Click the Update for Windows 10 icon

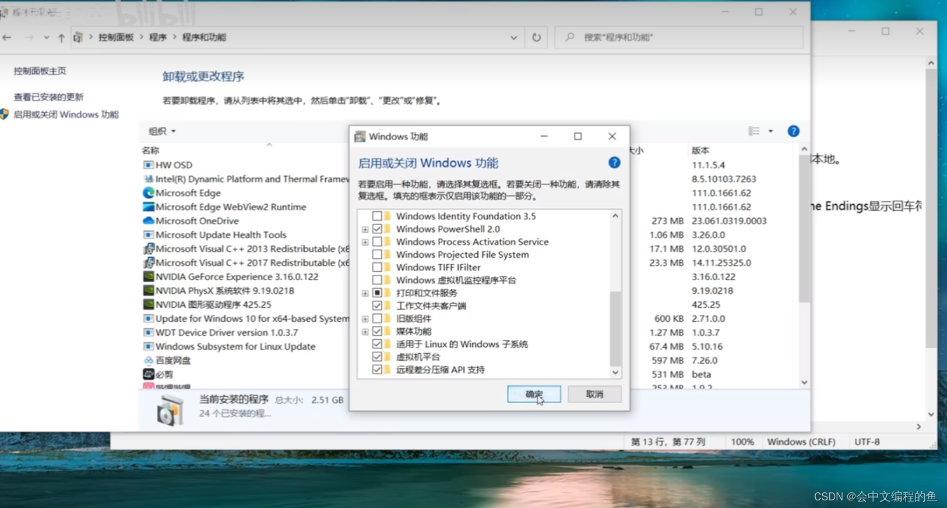click(149, 318)
